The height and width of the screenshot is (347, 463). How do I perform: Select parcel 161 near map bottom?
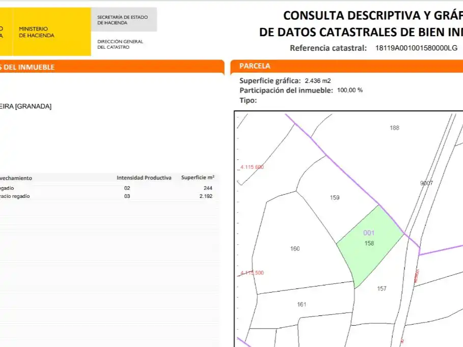[x=302, y=304]
